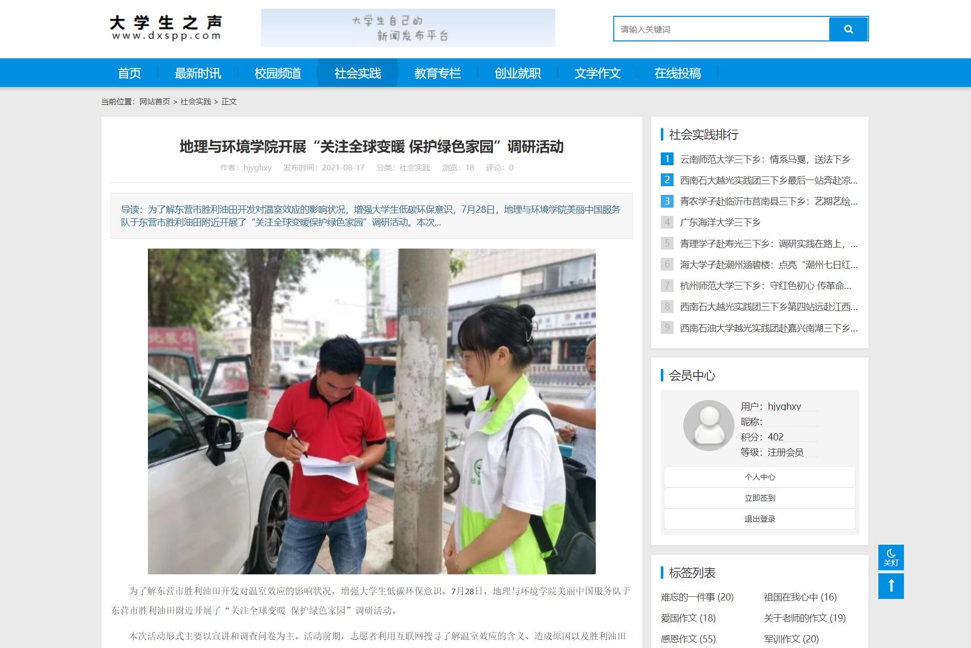Open the tag 军训作文 (20)
Image resolution: width=971 pixels, height=648 pixels.
tap(791, 639)
